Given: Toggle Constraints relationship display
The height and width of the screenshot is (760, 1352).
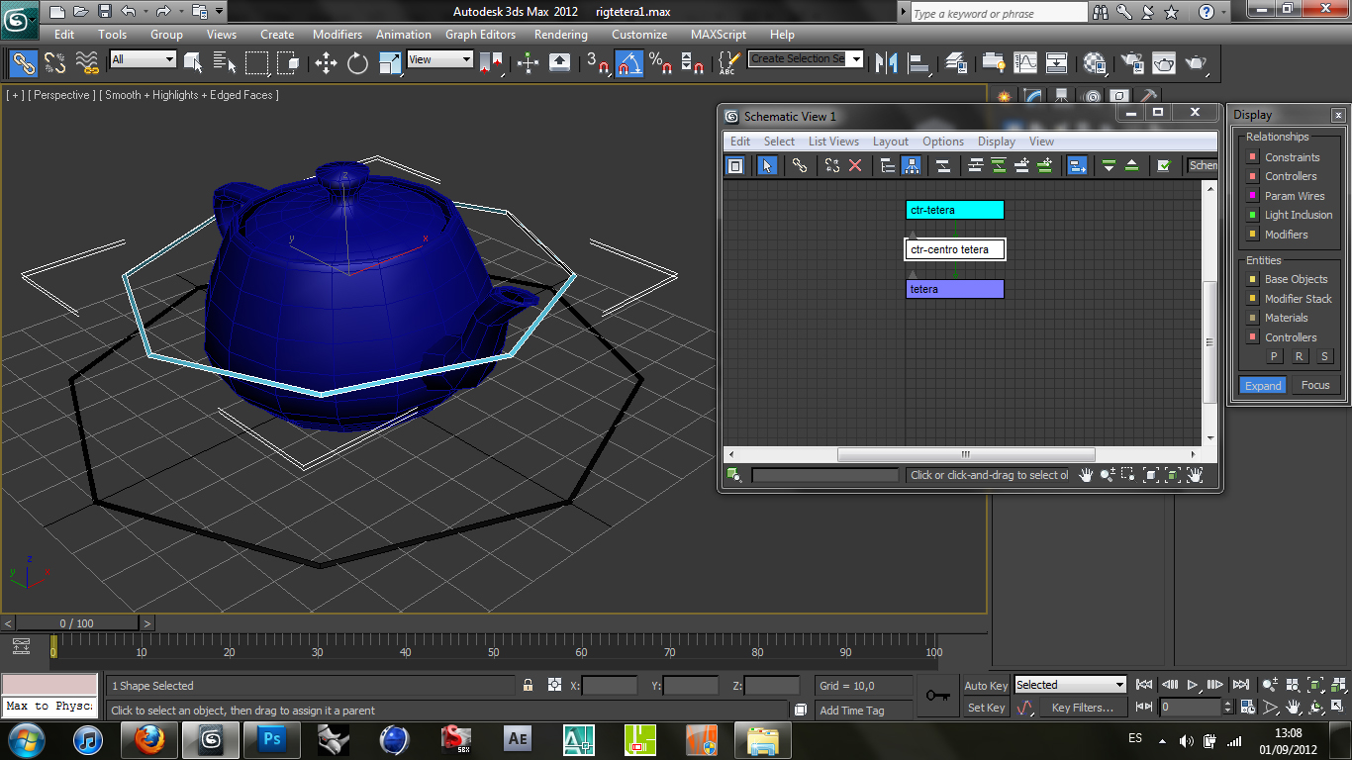Looking at the screenshot, I should click(1253, 157).
